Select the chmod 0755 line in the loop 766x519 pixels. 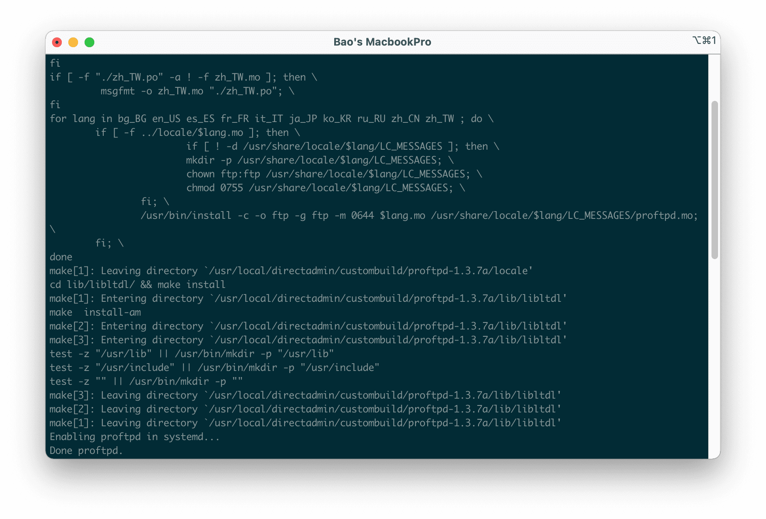click(325, 188)
